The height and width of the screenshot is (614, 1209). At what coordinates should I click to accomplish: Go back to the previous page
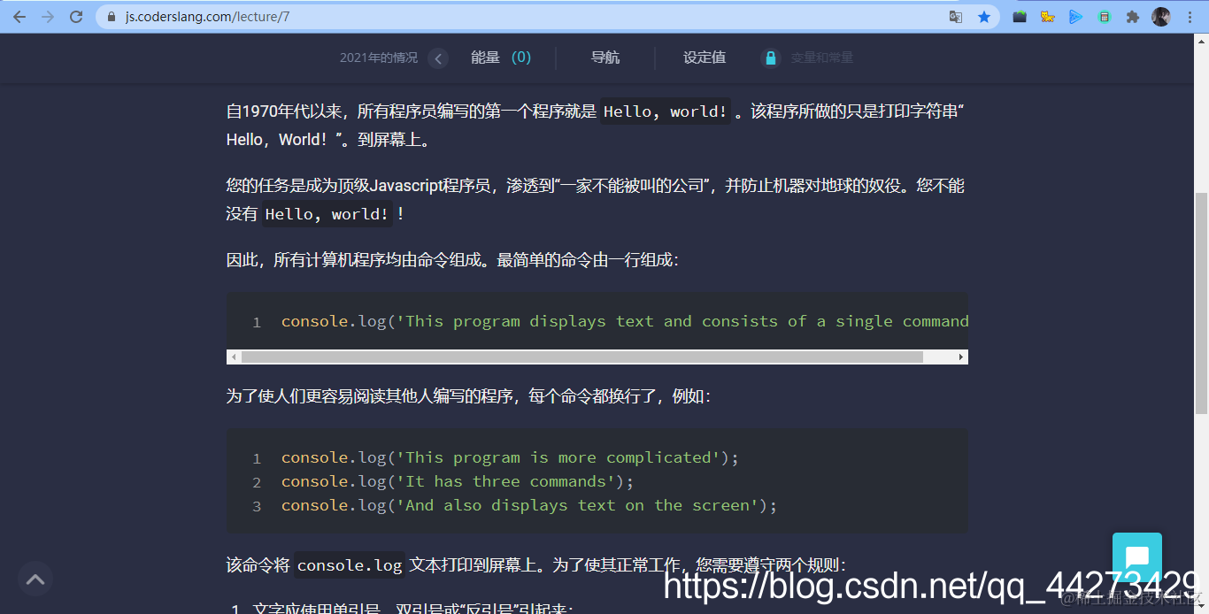[19, 17]
